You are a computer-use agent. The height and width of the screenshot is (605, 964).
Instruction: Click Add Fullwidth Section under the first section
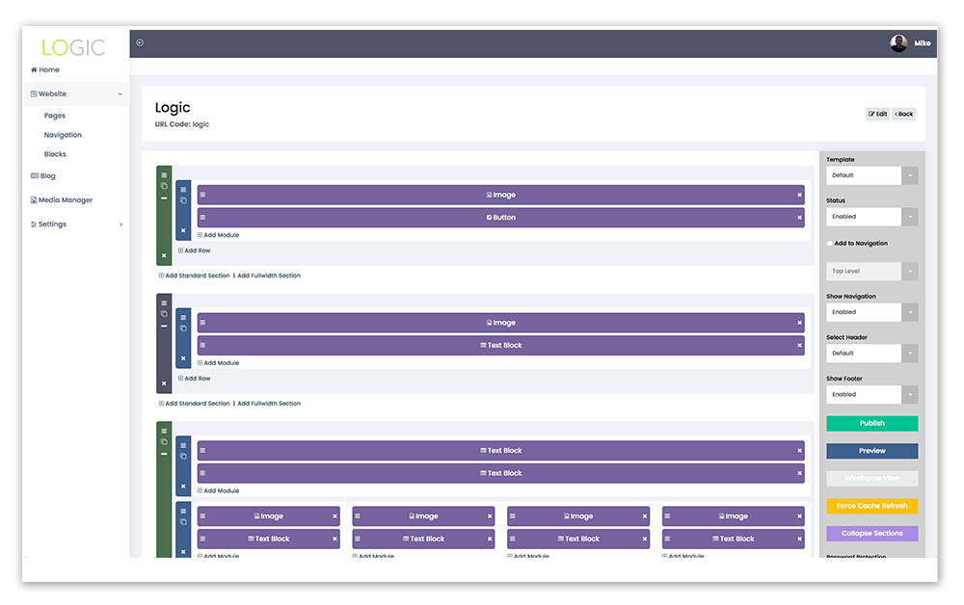269,276
